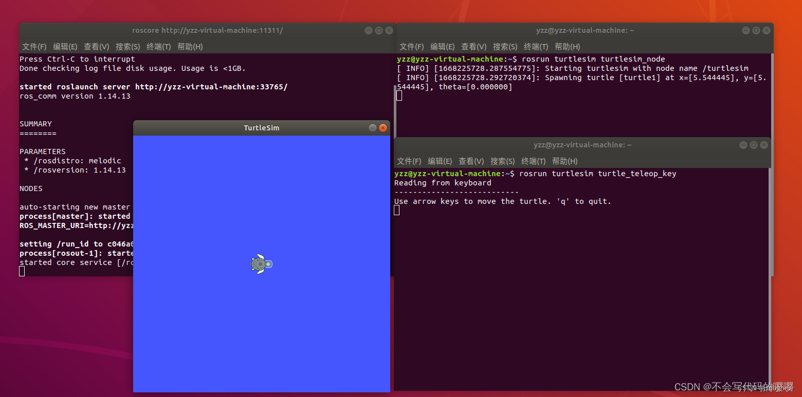This screenshot has height=397, width=802.
Task: Click the TurtleSim window title bar
Action: pos(261,128)
